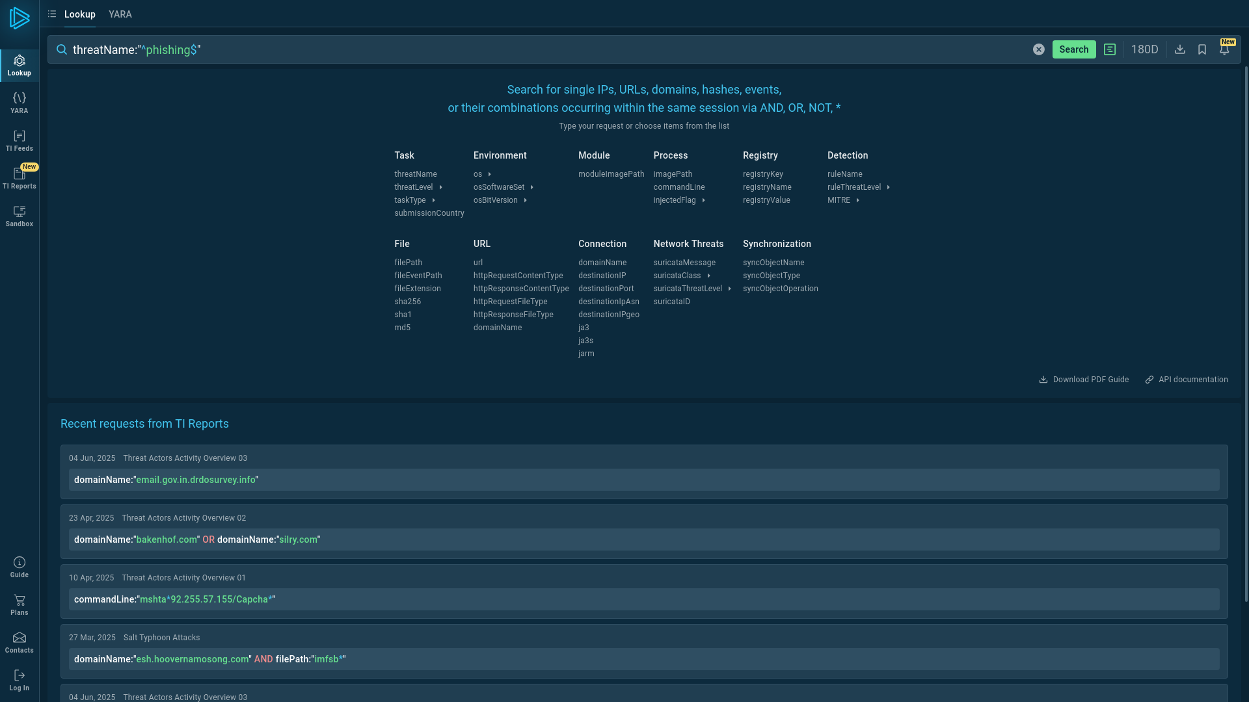Expand the osSoftwareSet options arrow
Image resolution: width=1249 pixels, height=702 pixels.
532,187
